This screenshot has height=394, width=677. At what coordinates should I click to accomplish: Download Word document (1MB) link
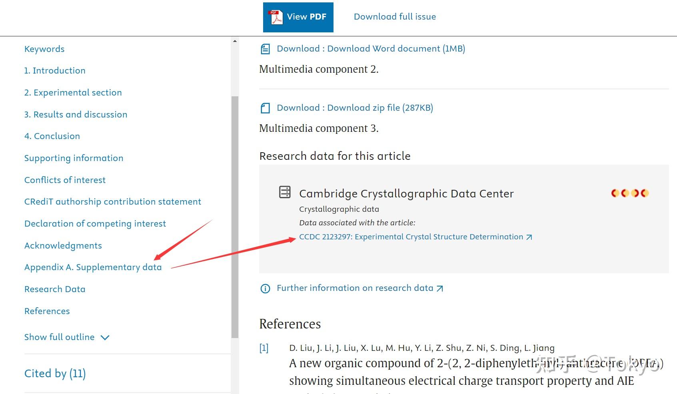(371, 49)
